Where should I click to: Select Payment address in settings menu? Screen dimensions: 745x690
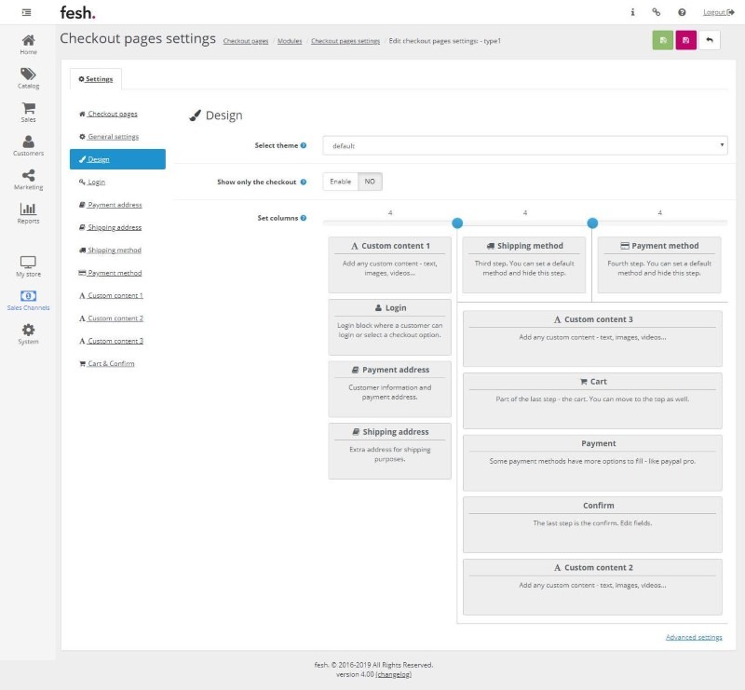point(115,205)
